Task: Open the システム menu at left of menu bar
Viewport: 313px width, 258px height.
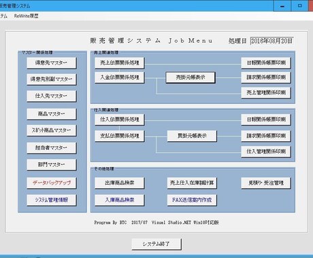Action: pyautogui.click(x=3, y=16)
